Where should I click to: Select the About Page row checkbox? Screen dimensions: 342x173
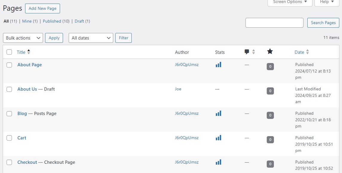[x=9, y=65]
